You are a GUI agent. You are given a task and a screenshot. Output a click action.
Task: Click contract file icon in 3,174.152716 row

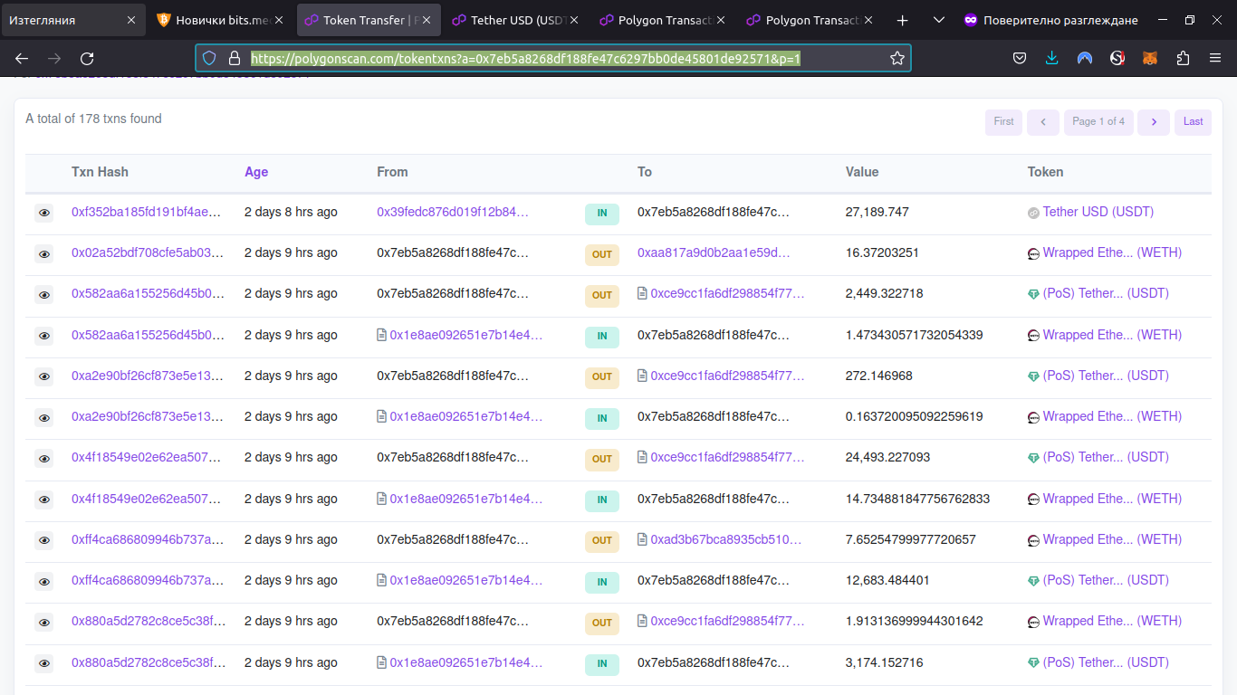[382, 662]
